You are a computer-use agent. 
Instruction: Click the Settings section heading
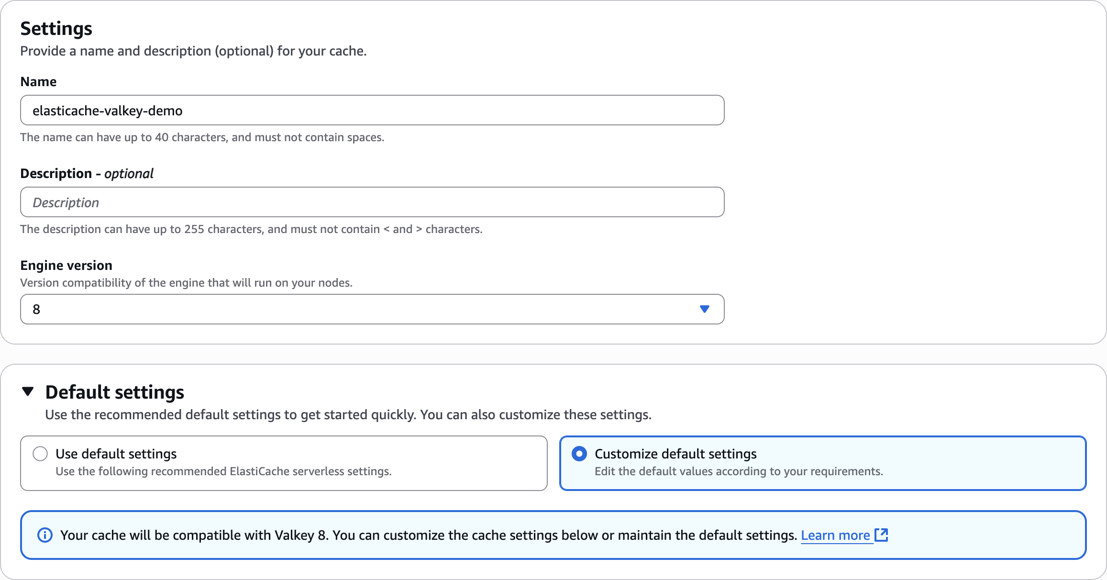click(56, 29)
